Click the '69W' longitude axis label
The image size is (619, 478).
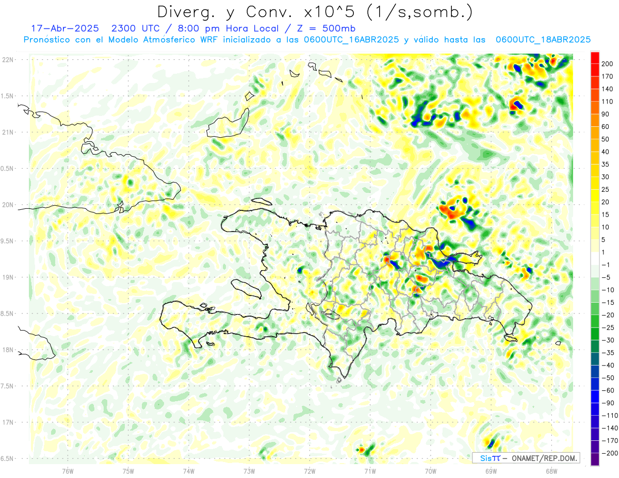pyautogui.click(x=491, y=471)
